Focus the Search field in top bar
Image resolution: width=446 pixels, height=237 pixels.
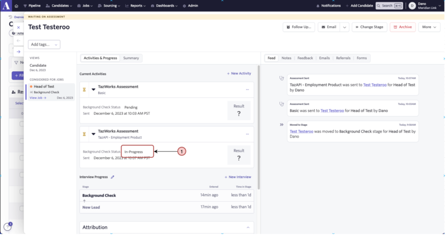pos(389,6)
